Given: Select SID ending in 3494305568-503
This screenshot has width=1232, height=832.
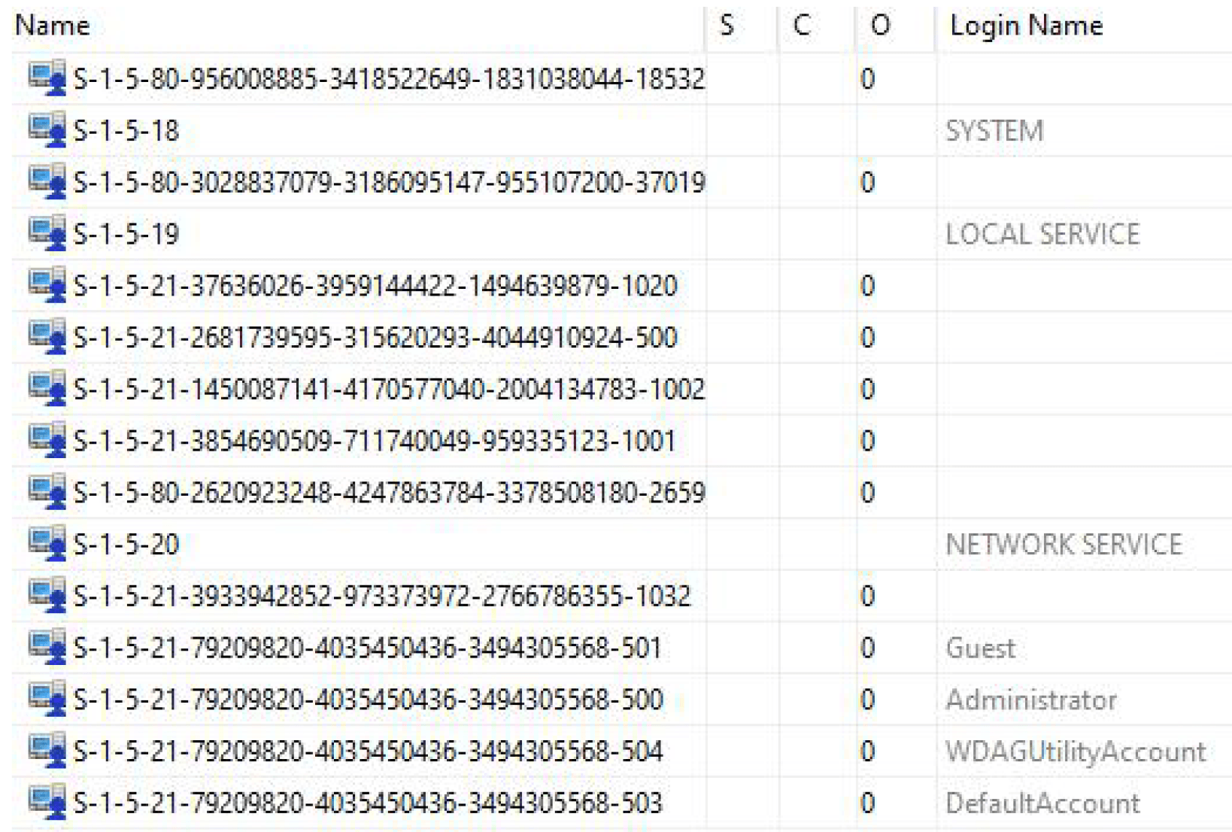Looking at the screenshot, I should tap(369, 803).
